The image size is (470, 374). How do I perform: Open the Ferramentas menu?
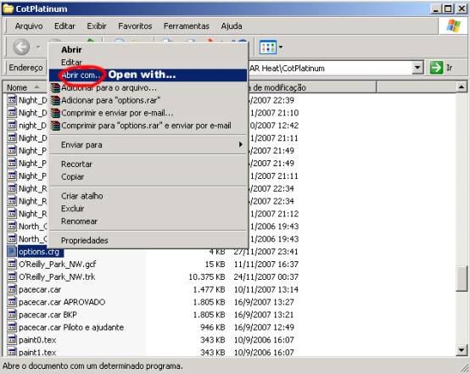[x=186, y=26]
